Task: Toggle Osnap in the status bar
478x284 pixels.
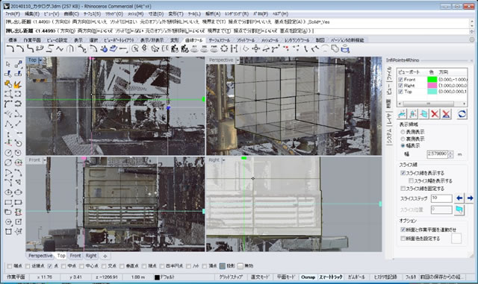Action: (308, 277)
